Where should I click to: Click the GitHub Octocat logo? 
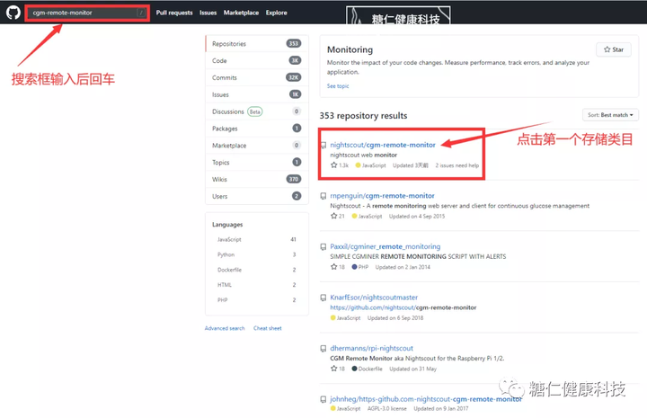13,13
